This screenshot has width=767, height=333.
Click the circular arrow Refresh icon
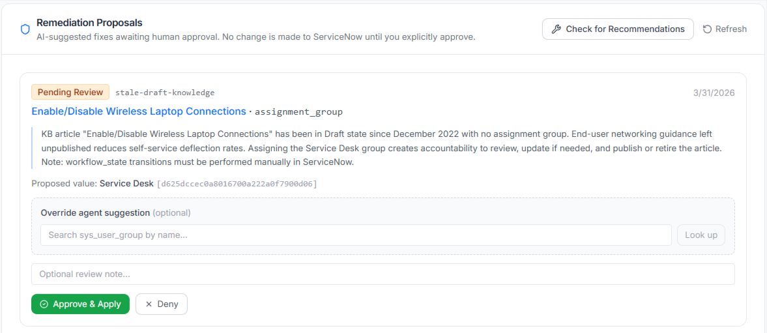click(x=707, y=29)
